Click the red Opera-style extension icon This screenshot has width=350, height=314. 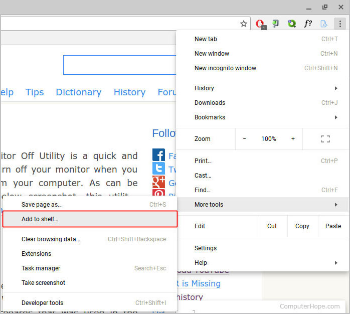pos(260,24)
